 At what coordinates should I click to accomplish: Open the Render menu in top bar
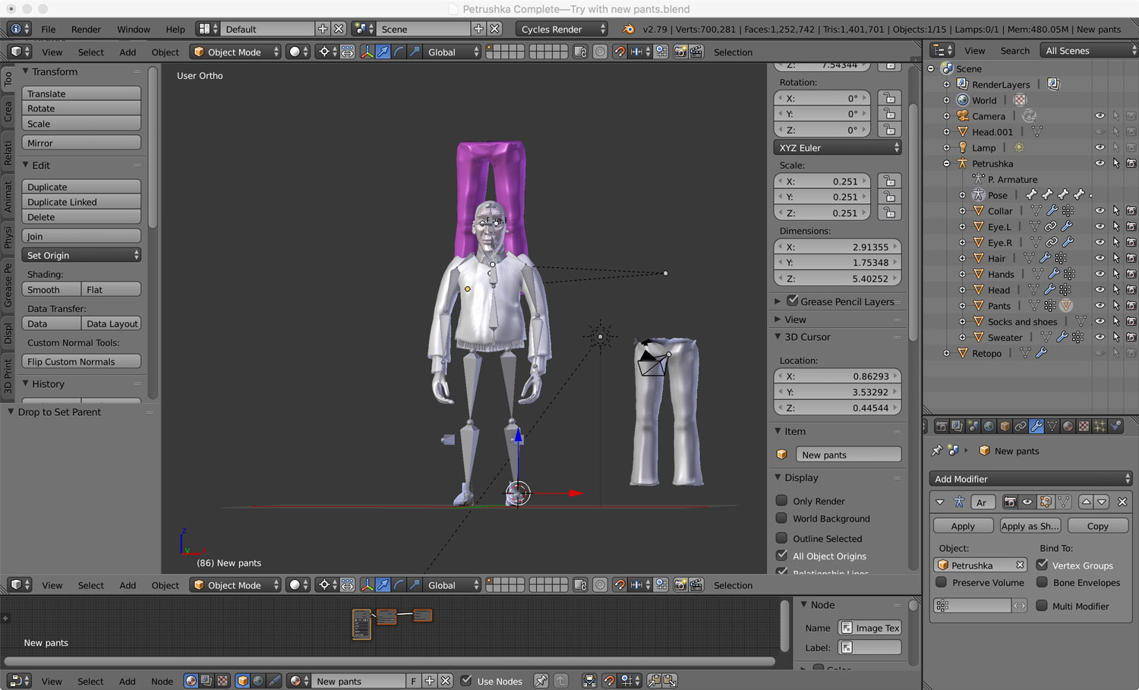86,30
